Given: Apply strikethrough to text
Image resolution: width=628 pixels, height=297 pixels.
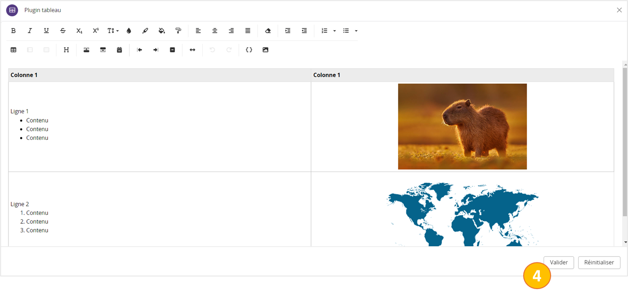Looking at the screenshot, I should [63, 31].
